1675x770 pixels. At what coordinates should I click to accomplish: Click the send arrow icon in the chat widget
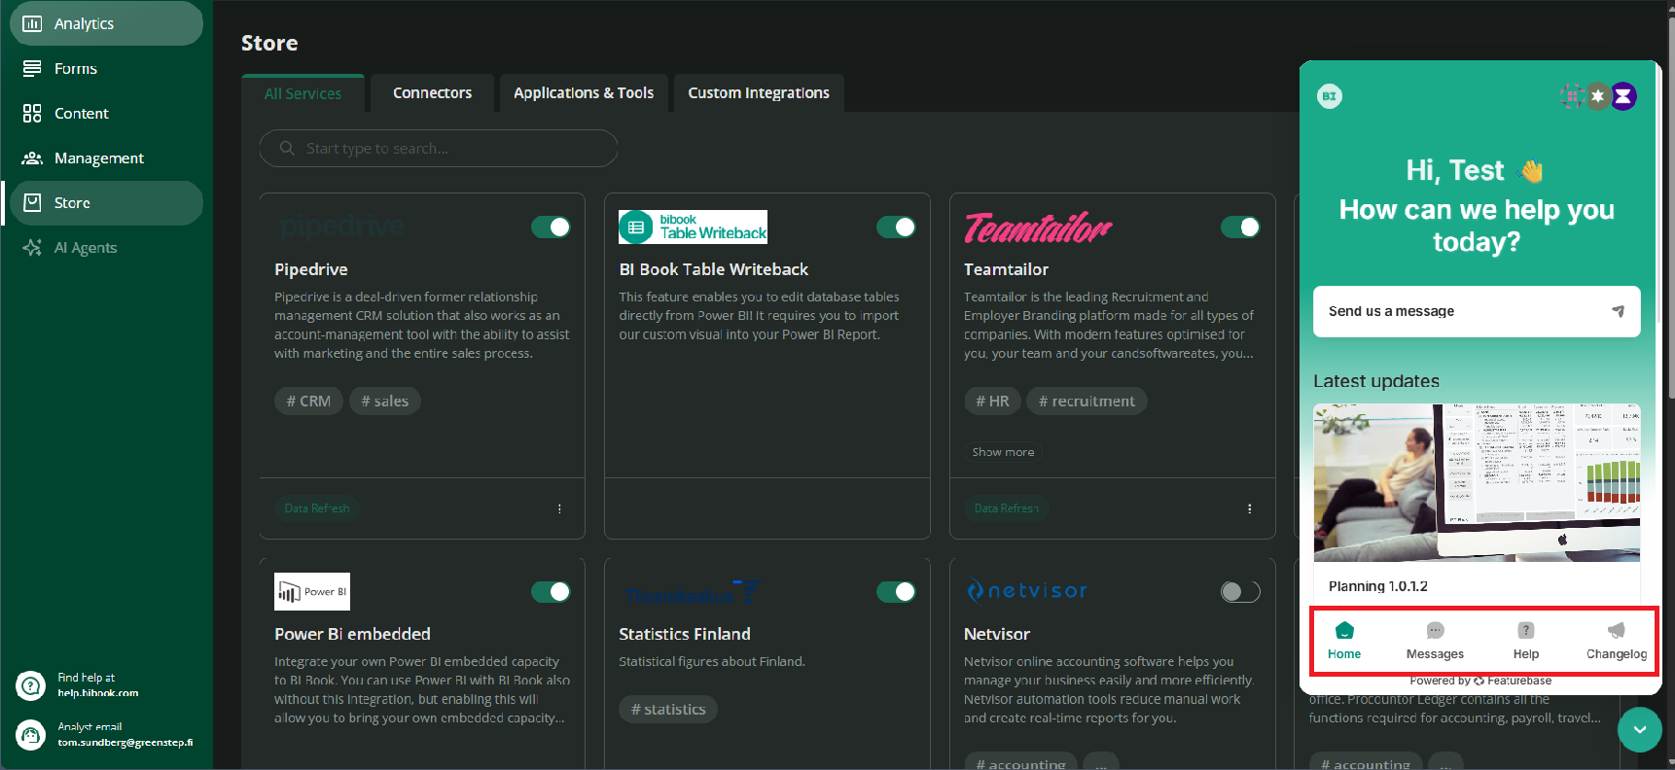[x=1618, y=311]
